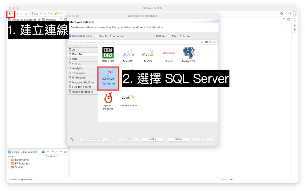The width and height of the screenshot is (305, 191).
Task: Focus the driver name filter field
Action: click(x=134, y=42)
